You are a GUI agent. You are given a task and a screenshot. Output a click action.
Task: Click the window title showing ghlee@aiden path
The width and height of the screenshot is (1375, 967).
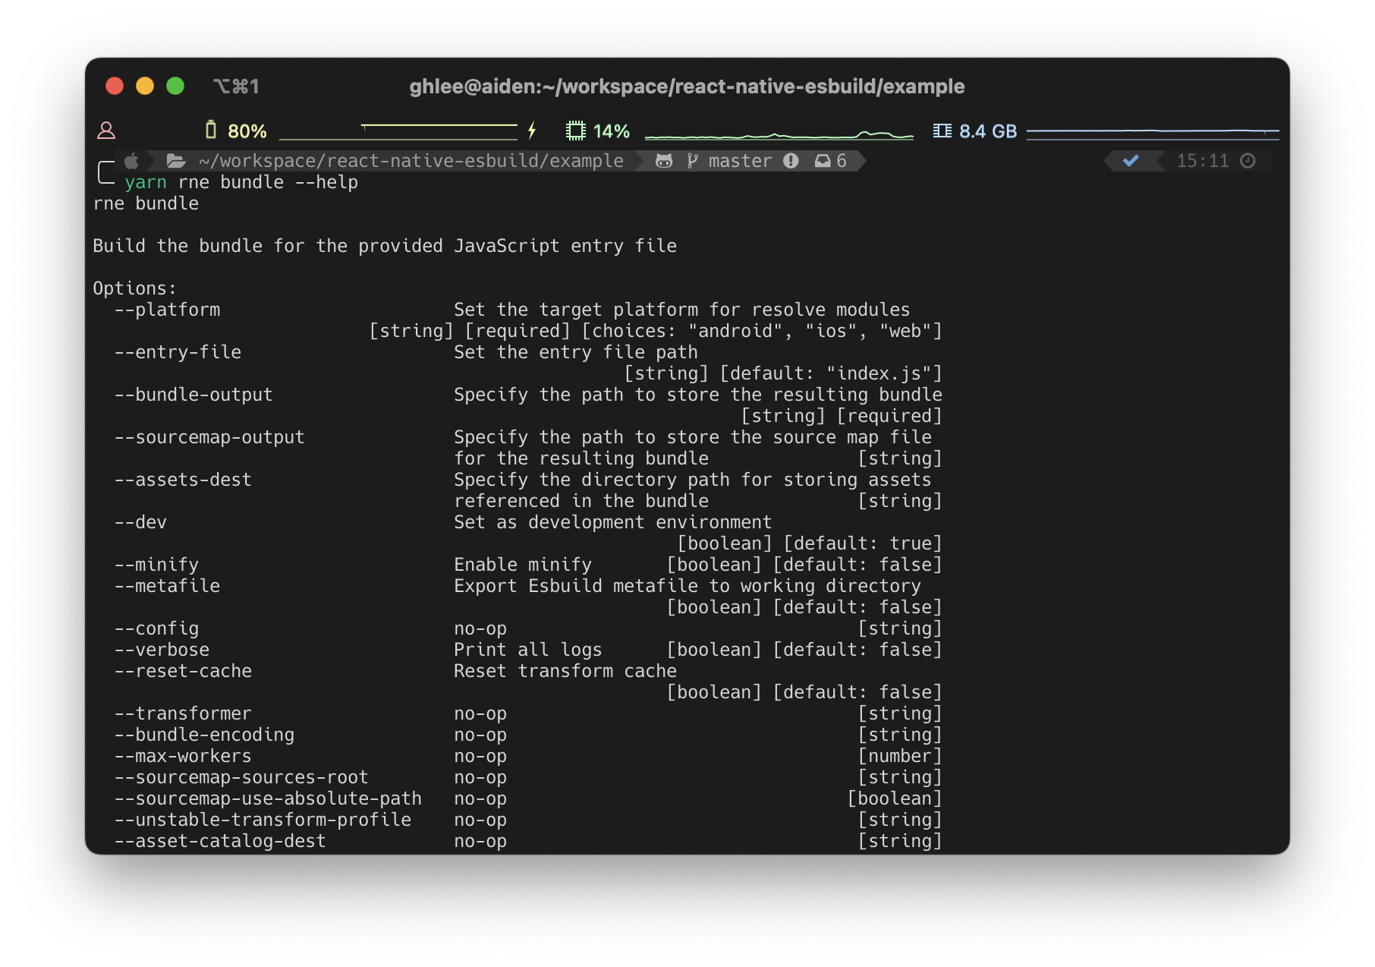(687, 86)
